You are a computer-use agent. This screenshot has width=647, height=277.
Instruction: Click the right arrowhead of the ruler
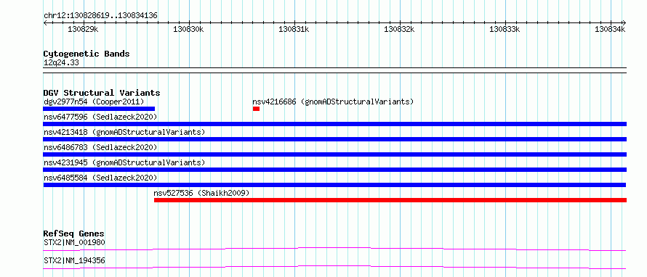tap(624, 22)
